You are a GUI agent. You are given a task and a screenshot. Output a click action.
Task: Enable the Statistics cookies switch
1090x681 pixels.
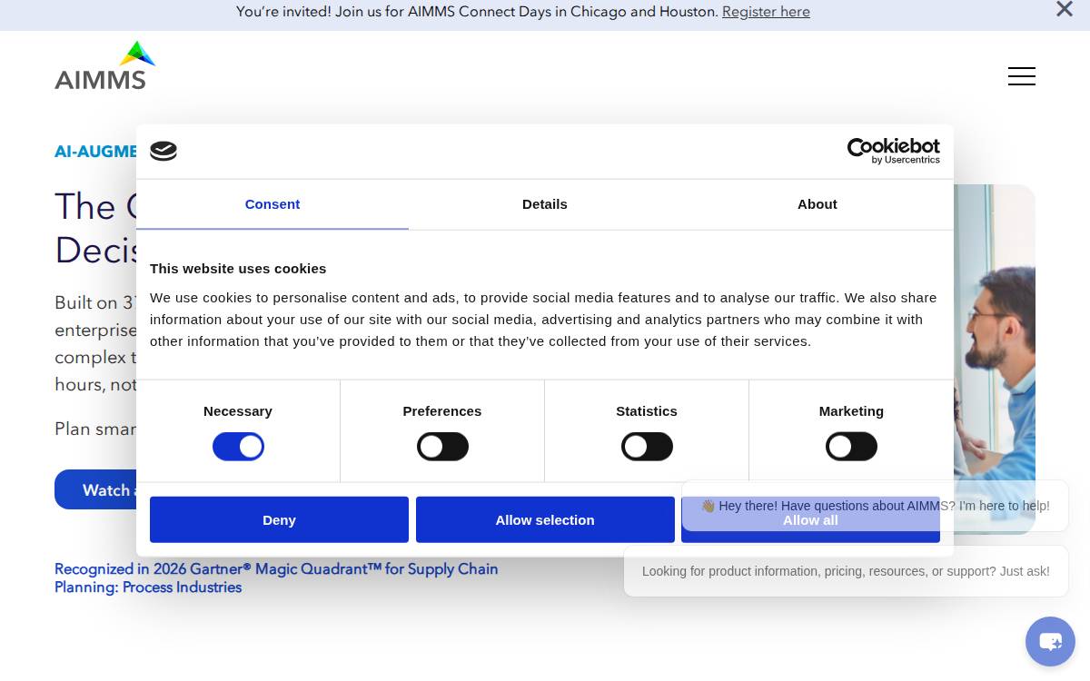647,447
